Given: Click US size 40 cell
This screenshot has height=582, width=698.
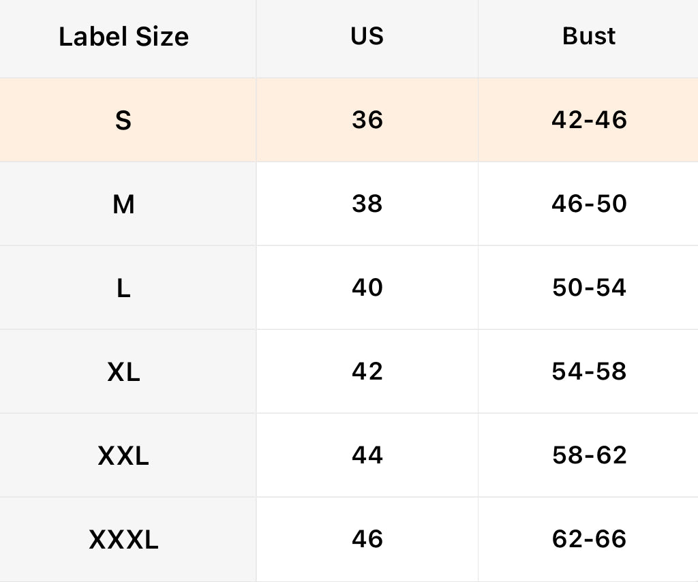Looking at the screenshot, I should click(367, 288).
